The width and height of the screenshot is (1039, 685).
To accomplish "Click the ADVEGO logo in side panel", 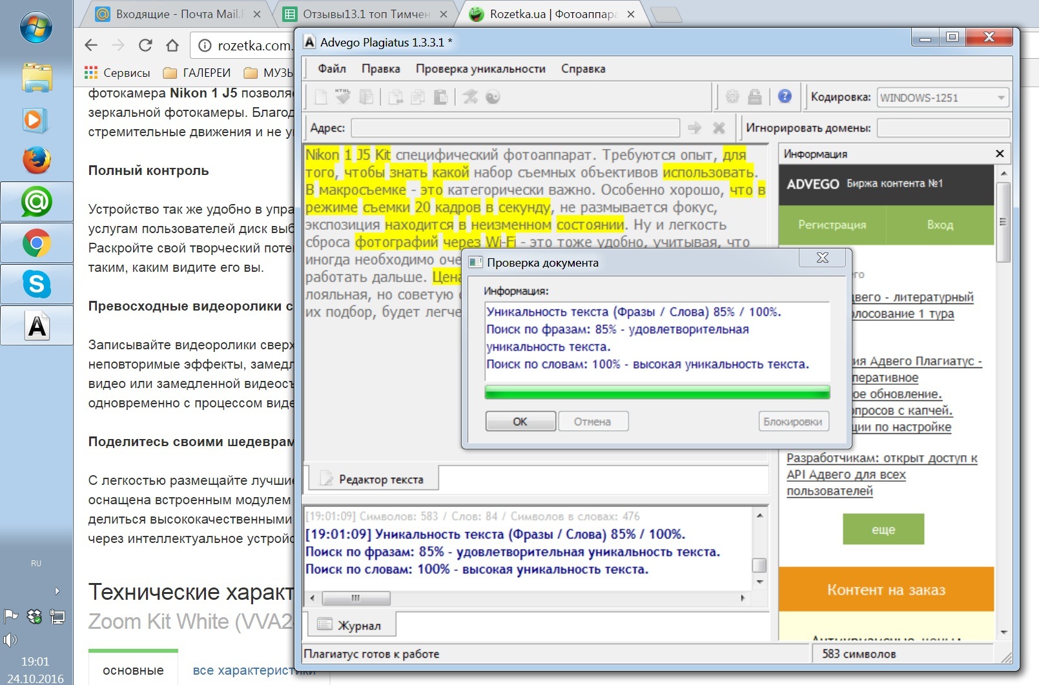I will [812, 184].
